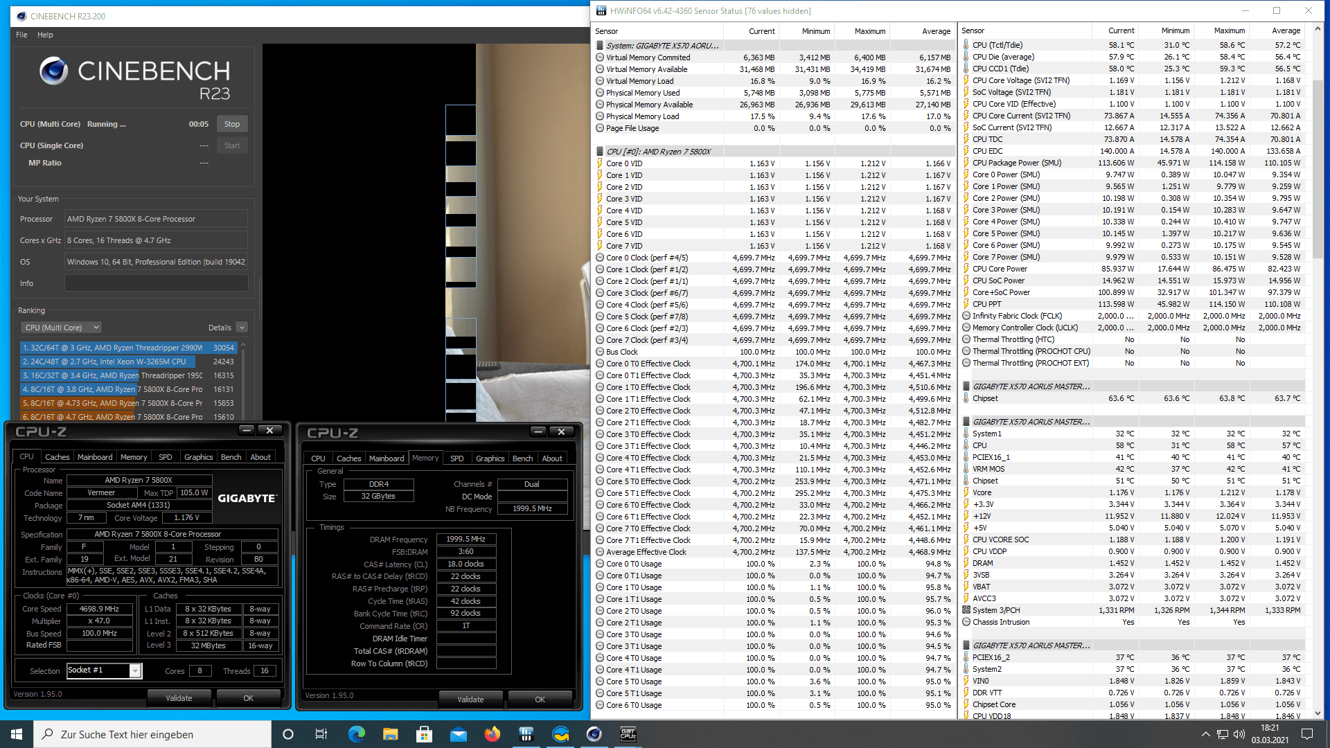The width and height of the screenshot is (1330, 748).
Task: Click the lightning icon beside Core 0 VID
Action: 600,163
